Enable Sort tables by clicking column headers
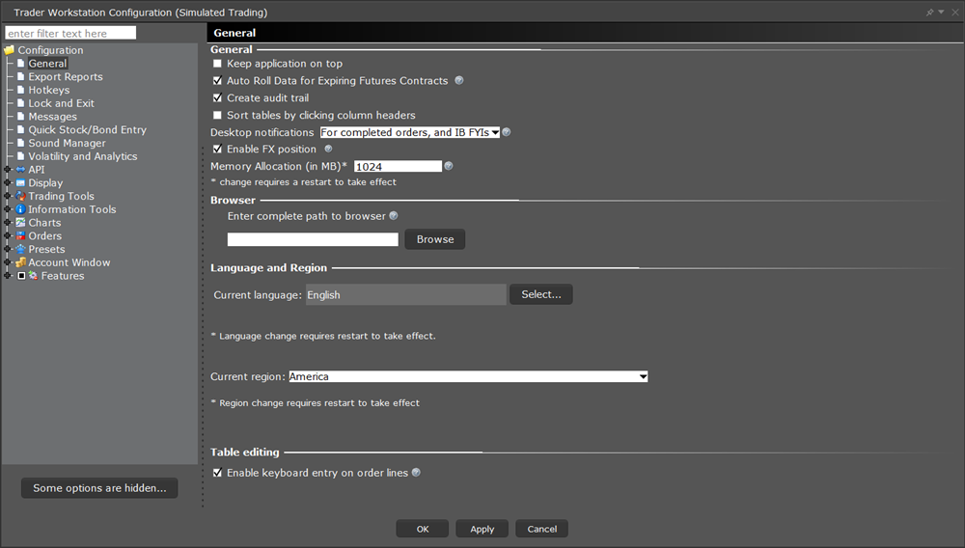965x548 pixels. (217, 115)
